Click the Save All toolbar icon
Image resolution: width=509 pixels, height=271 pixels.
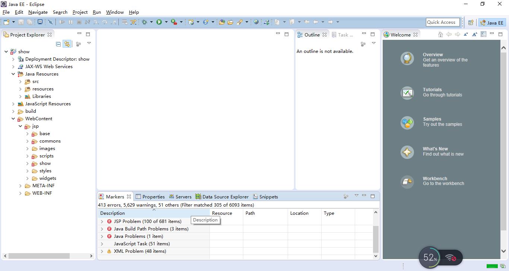29,22
